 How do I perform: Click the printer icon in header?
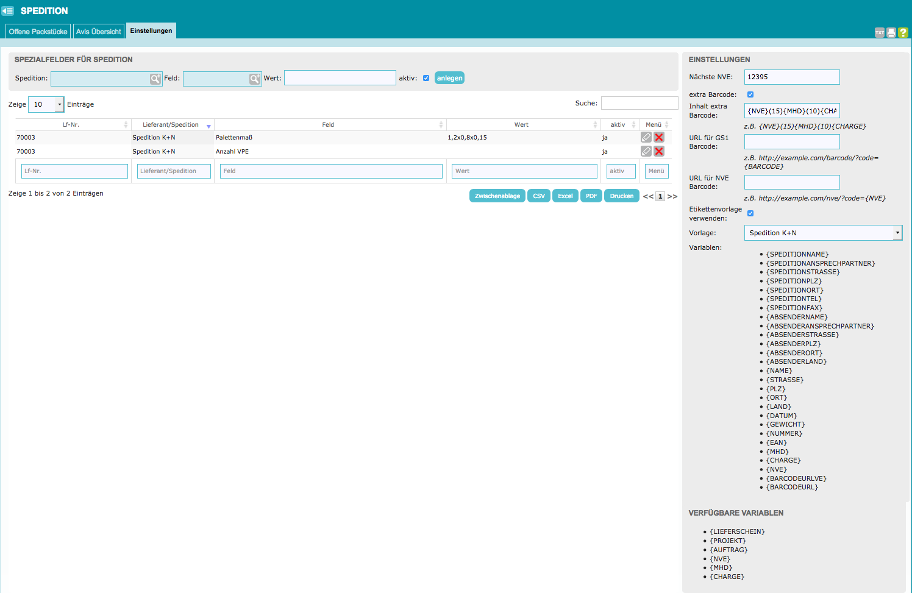point(891,33)
